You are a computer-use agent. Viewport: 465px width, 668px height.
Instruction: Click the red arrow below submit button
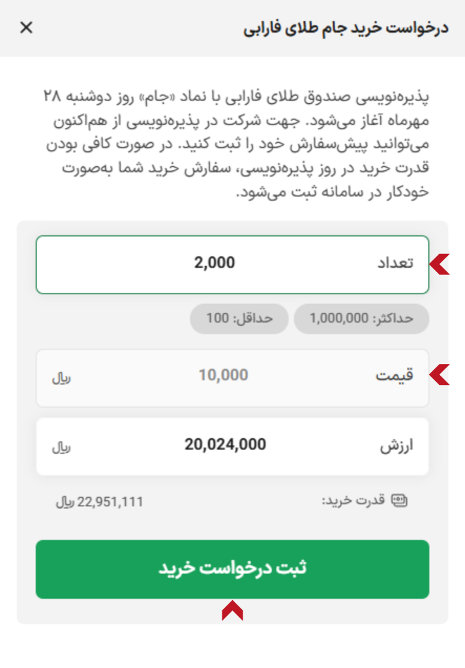(232, 611)
